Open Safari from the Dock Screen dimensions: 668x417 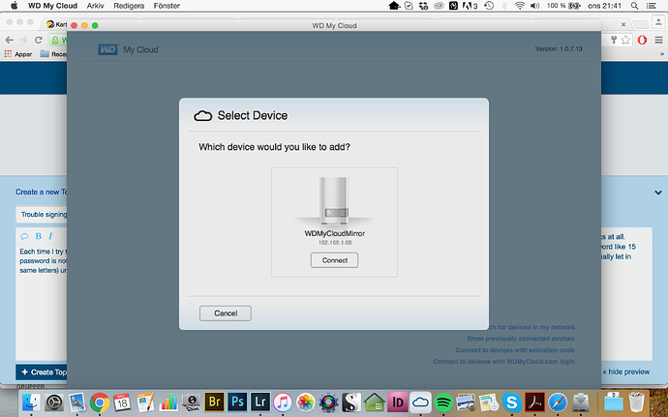point(558,402)
